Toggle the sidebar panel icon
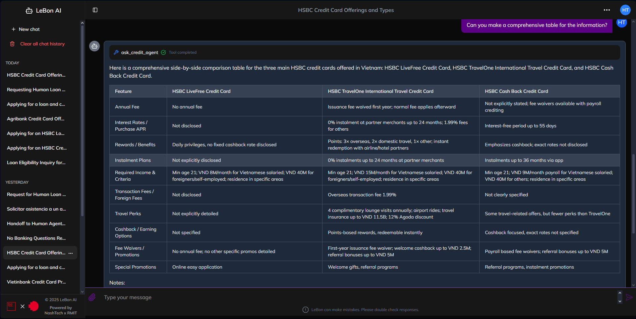636x319 pixels. pyautogui.click(x=95, y=10)
